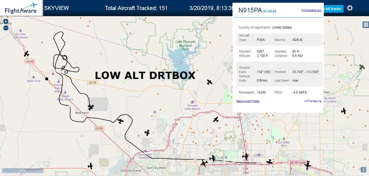Screen dimensions: 369x176
Task: Click the 3,100 ft altitude value
Action: [x=262, y=56]
